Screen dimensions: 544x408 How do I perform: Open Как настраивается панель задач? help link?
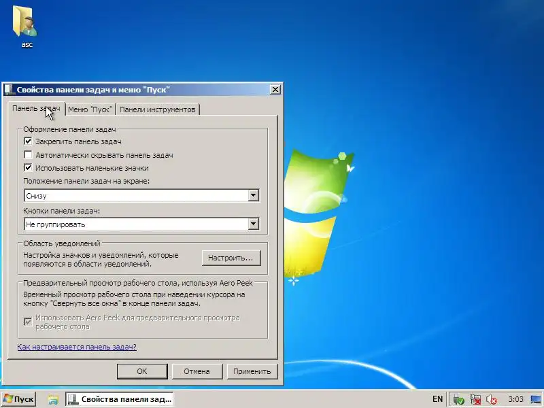coord(77,347)
